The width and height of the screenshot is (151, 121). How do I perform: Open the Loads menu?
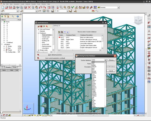22,4
